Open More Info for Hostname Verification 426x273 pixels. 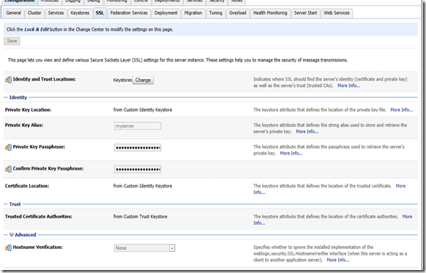[x=337, y=260]
